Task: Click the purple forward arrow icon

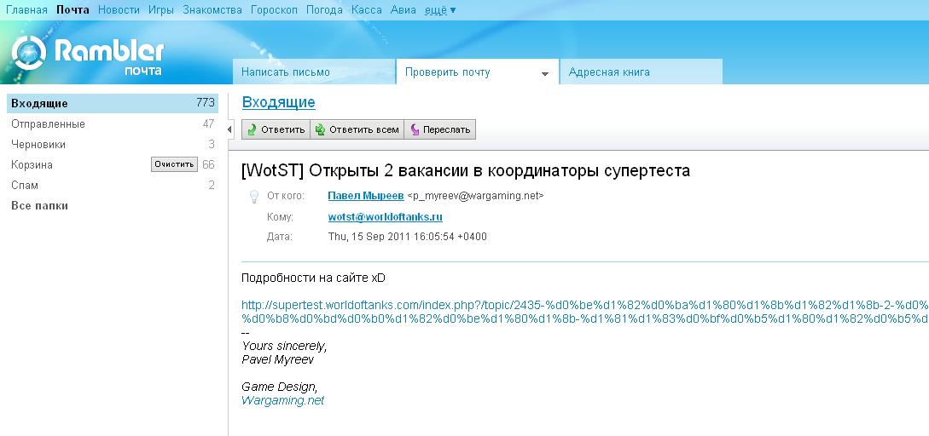Action: (415, 129)
